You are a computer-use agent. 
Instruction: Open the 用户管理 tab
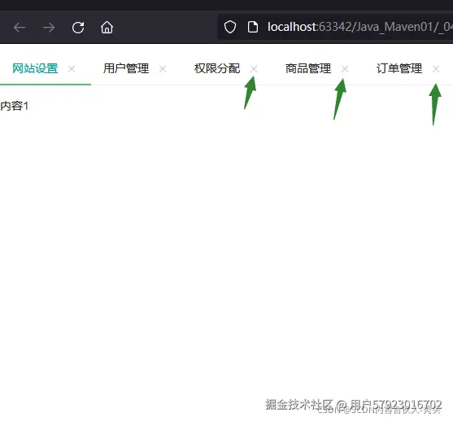(126, 69)
